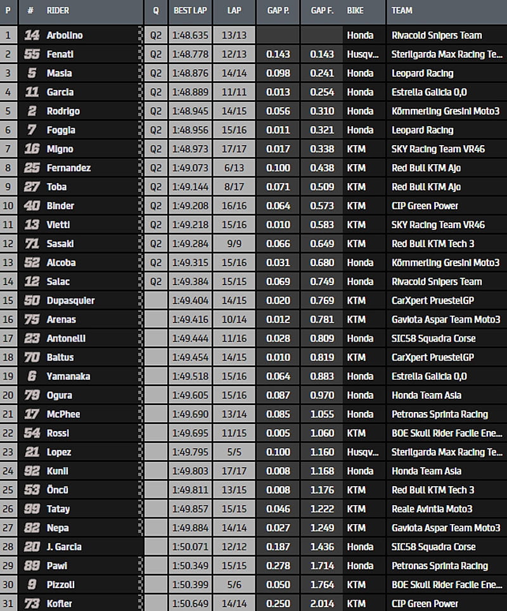Click the Q2 badge in Arbolino's row
This screenshot has height=611, width=507.
click(156, 35)
